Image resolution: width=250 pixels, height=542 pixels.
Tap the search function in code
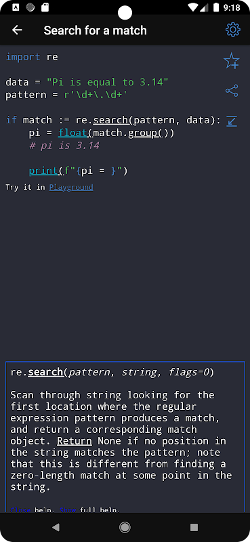point(110,121)
